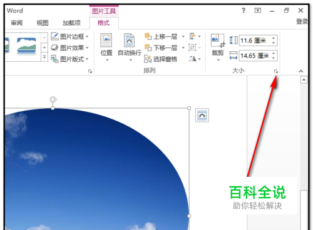Image resolution: width=313 pixels, height=230 pixels.
Task: Minimize the Word window
Action: (272, 11)
